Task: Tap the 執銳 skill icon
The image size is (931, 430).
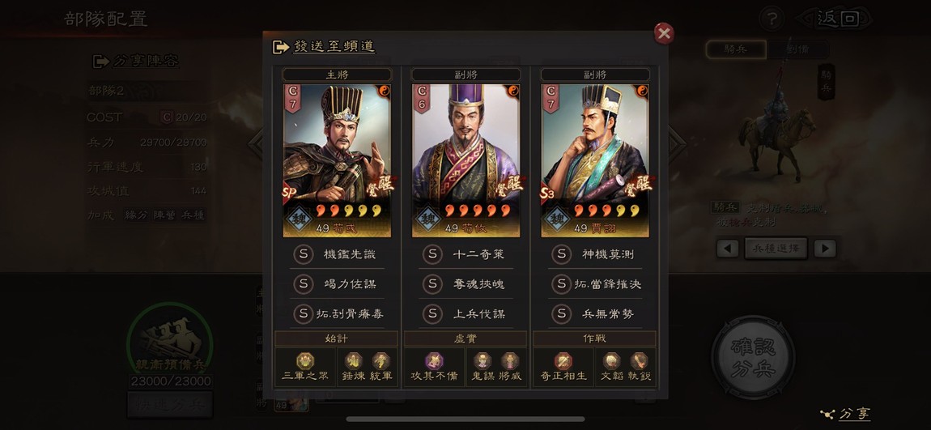Action: (x=640, y=361)
